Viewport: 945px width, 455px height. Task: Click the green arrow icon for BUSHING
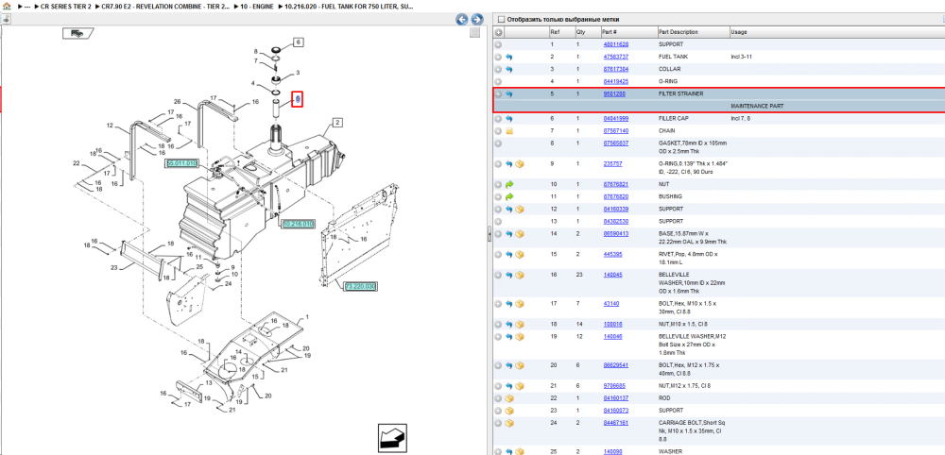point(508,196)
